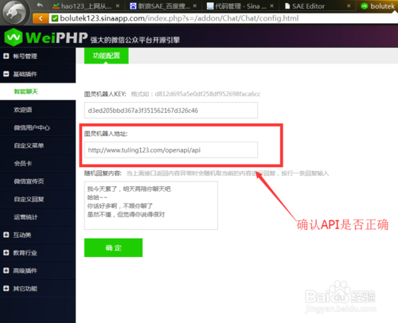The image size is (398, 323).
Task: Switch to the bolutek tab
Action: pos(379,6)
